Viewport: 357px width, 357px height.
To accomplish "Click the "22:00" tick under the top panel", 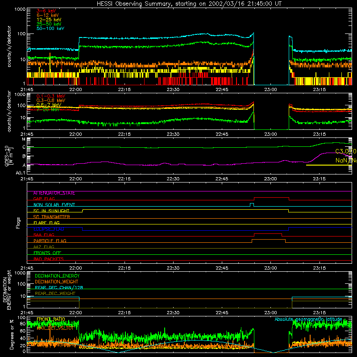I will pyautogui.click(x=75, y=90).
